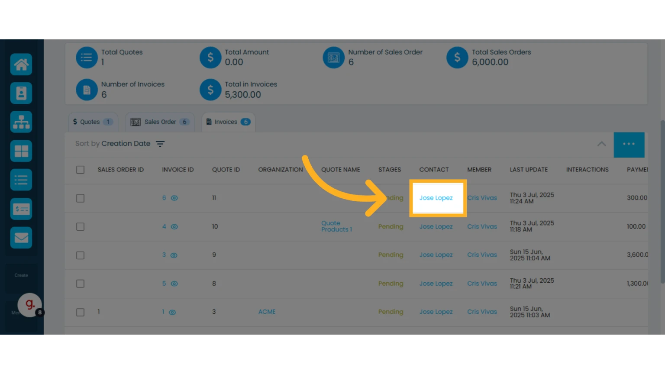
Task: View invoice 6 with eye icon
Action: [174, 198]
